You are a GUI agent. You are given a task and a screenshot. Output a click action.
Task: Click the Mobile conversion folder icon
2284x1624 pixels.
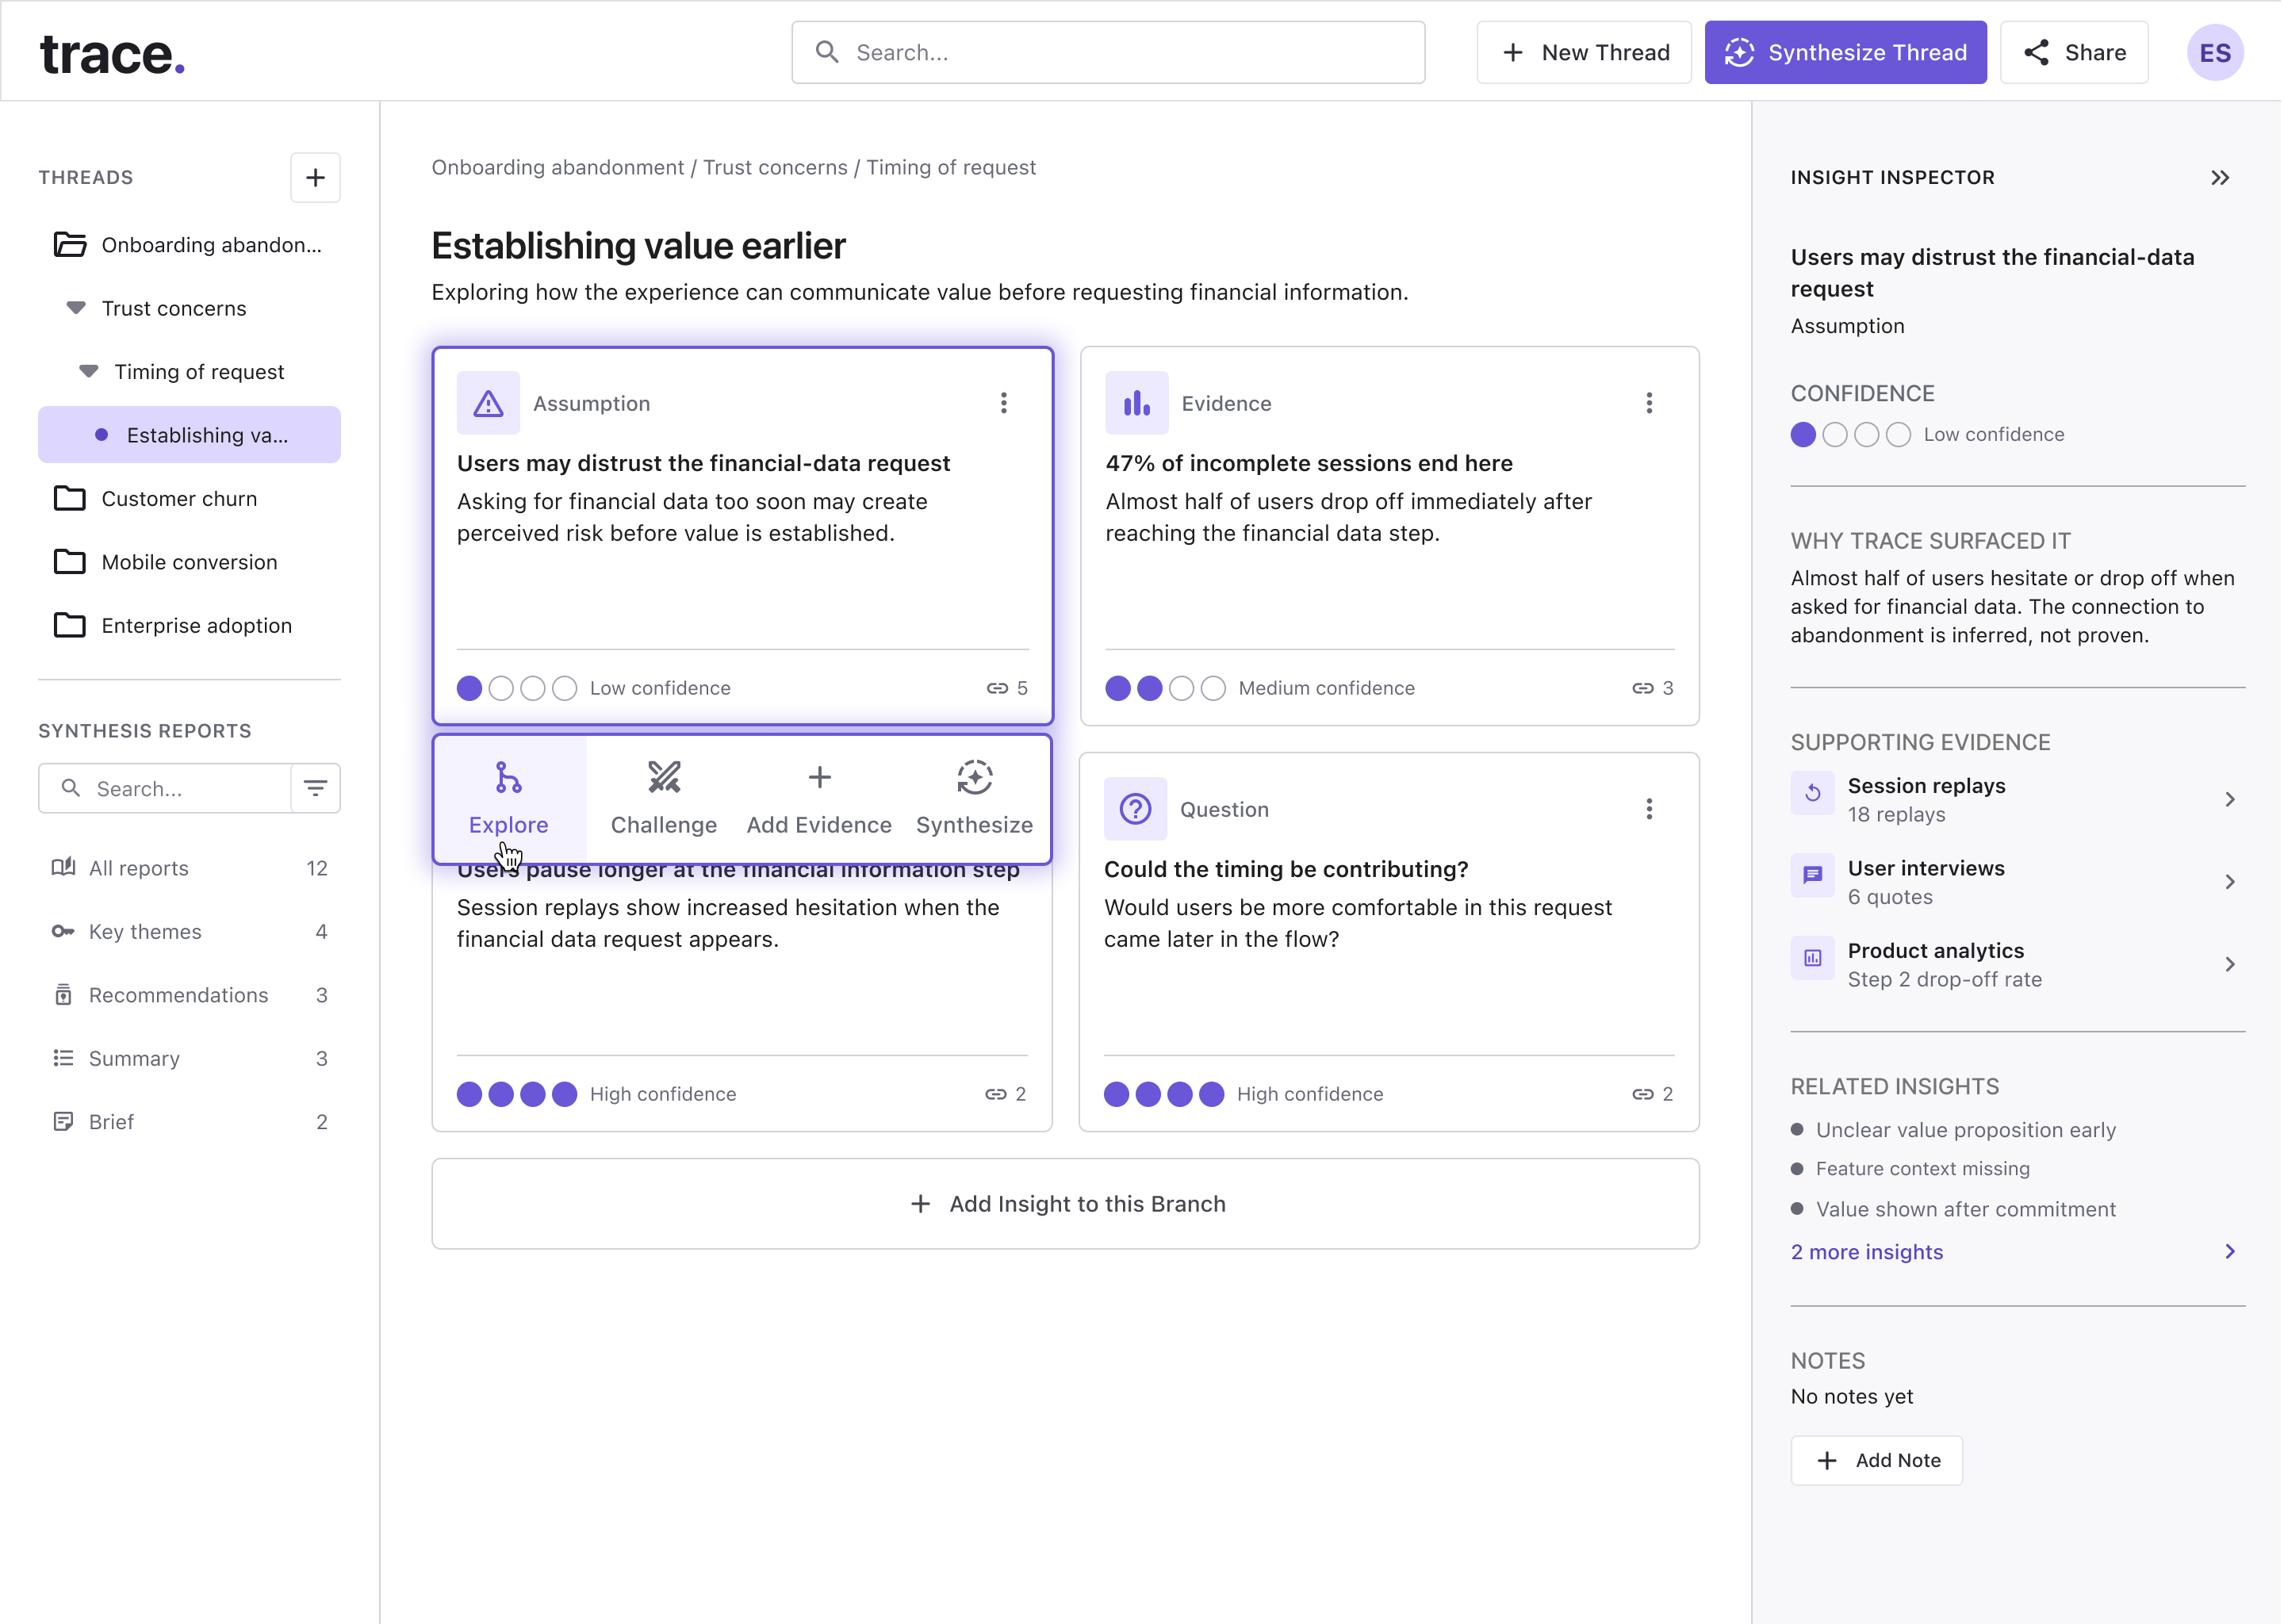click(69, 562)
